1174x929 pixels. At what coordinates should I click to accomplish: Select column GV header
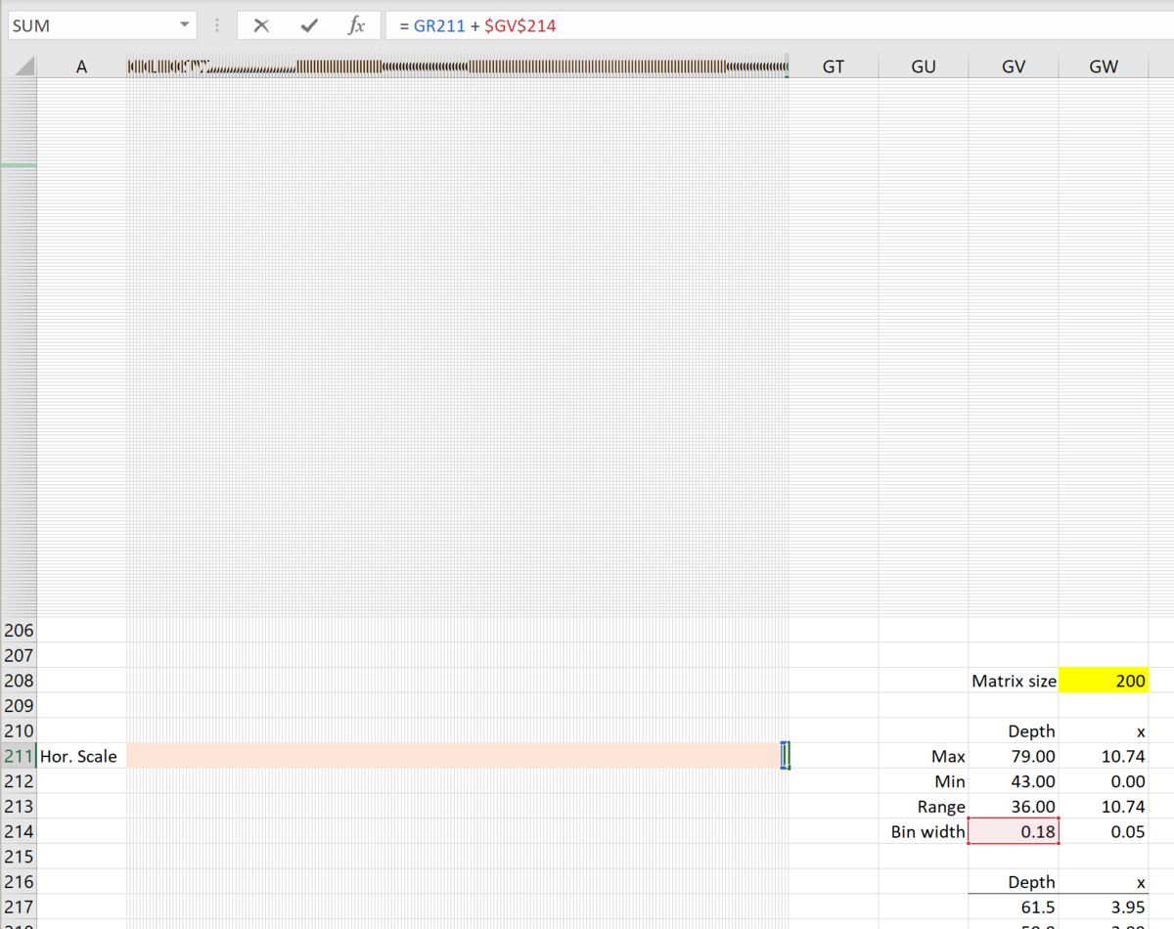coord(1014,66)
